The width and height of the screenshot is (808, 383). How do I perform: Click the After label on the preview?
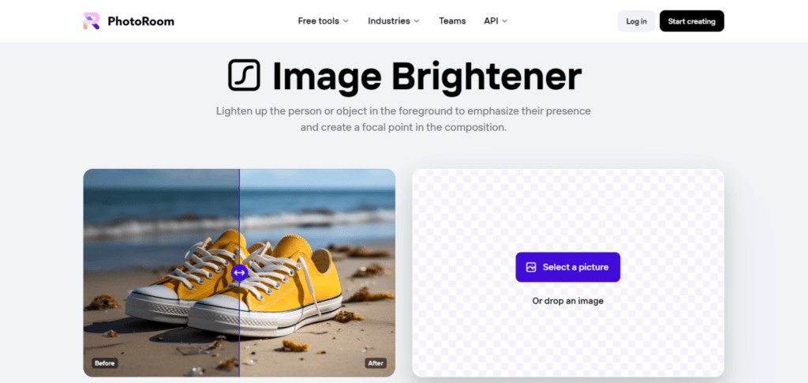(375, 363)
